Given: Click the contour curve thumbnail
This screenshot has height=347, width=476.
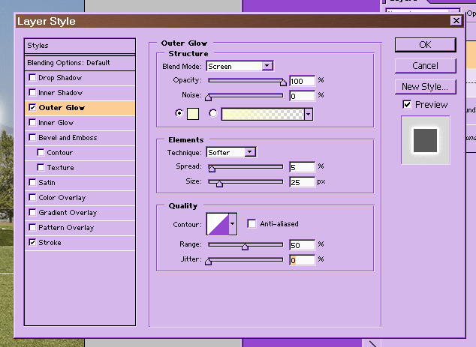Looking at the screenshot, I should pyautogui.click(x=217, y=223).
